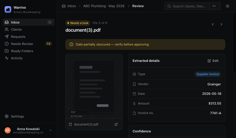Image resolution: width=236 pixels, height=138 pixels.
Task: Click the Warrivo app logo icon
Action: pyautogui.click(x=8, y=9)
